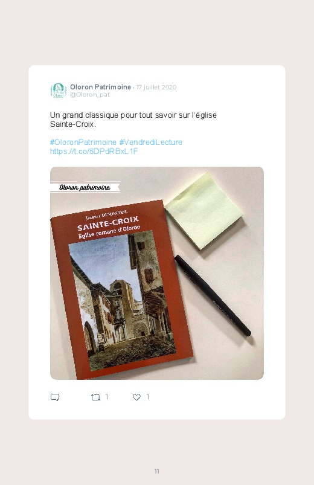Click the Oloron Patrimoine profile avatar
The width and height of the screenshot is (314, 485).
[59, 91]
